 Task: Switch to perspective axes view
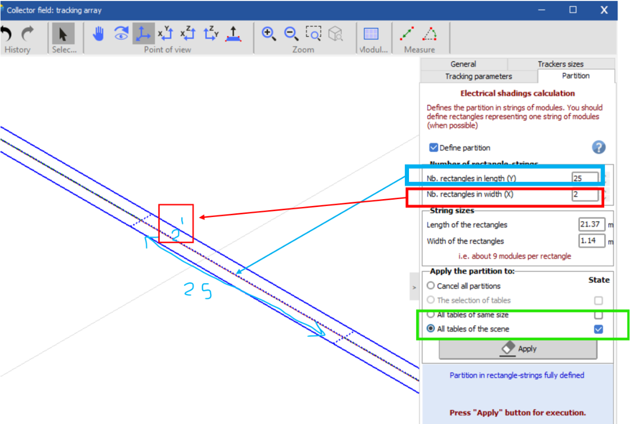click(x=143, y=34)
